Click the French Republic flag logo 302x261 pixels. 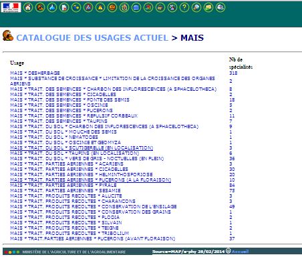(x=11, y=7)
